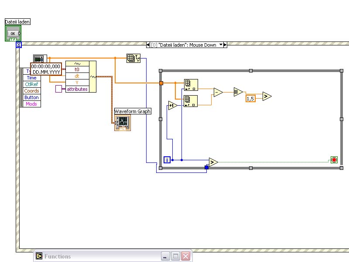The height and width of the screenshot is (262, 349).
Task: Close the Functions palette window
Action: tap(186, 256)
